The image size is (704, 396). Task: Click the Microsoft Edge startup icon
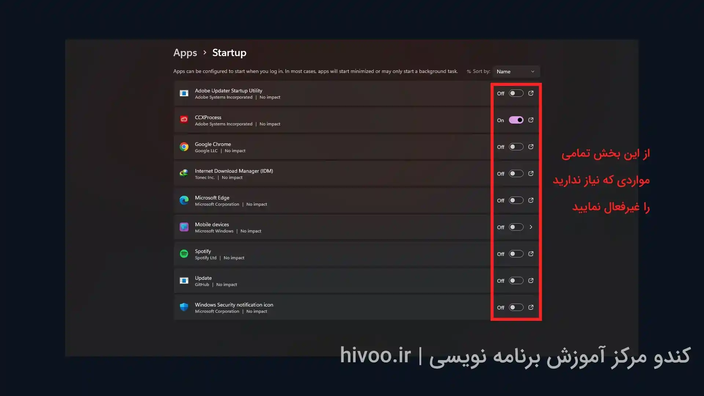pyautogui.click(x=184, y=200)
